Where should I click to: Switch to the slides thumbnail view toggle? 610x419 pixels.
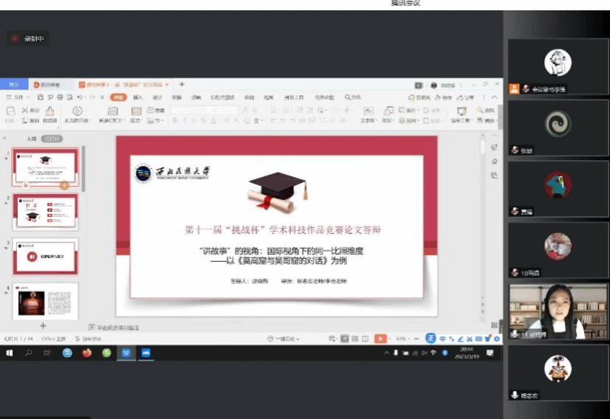52,139
